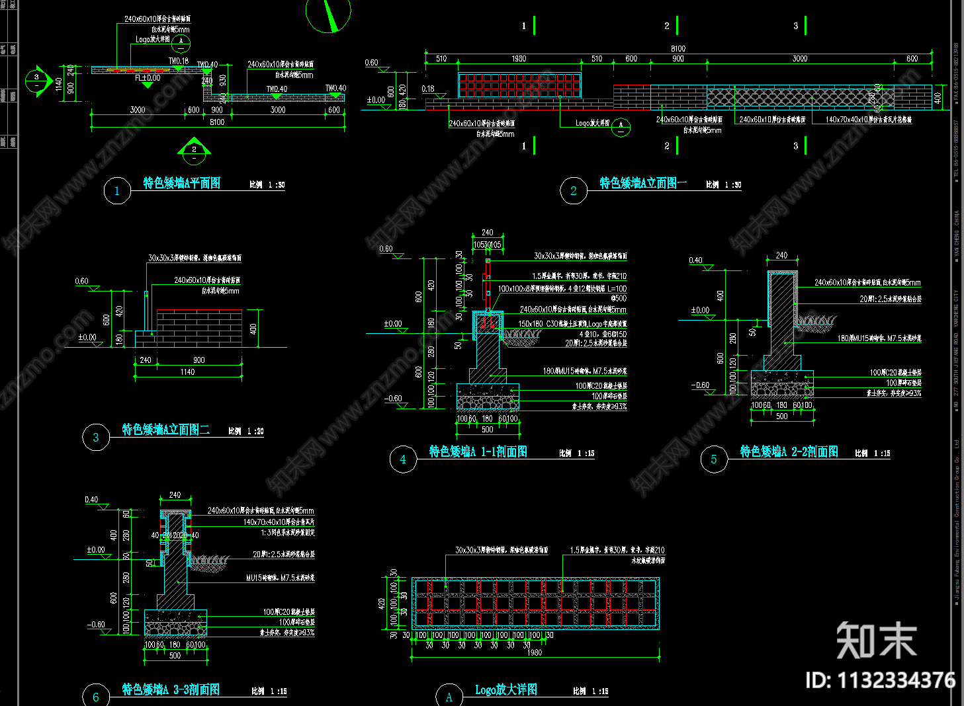
Task: Click the TW0.18 label in plan
Action: click(178, 61)
